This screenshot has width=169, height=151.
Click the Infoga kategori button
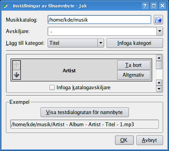pos(135,43)
